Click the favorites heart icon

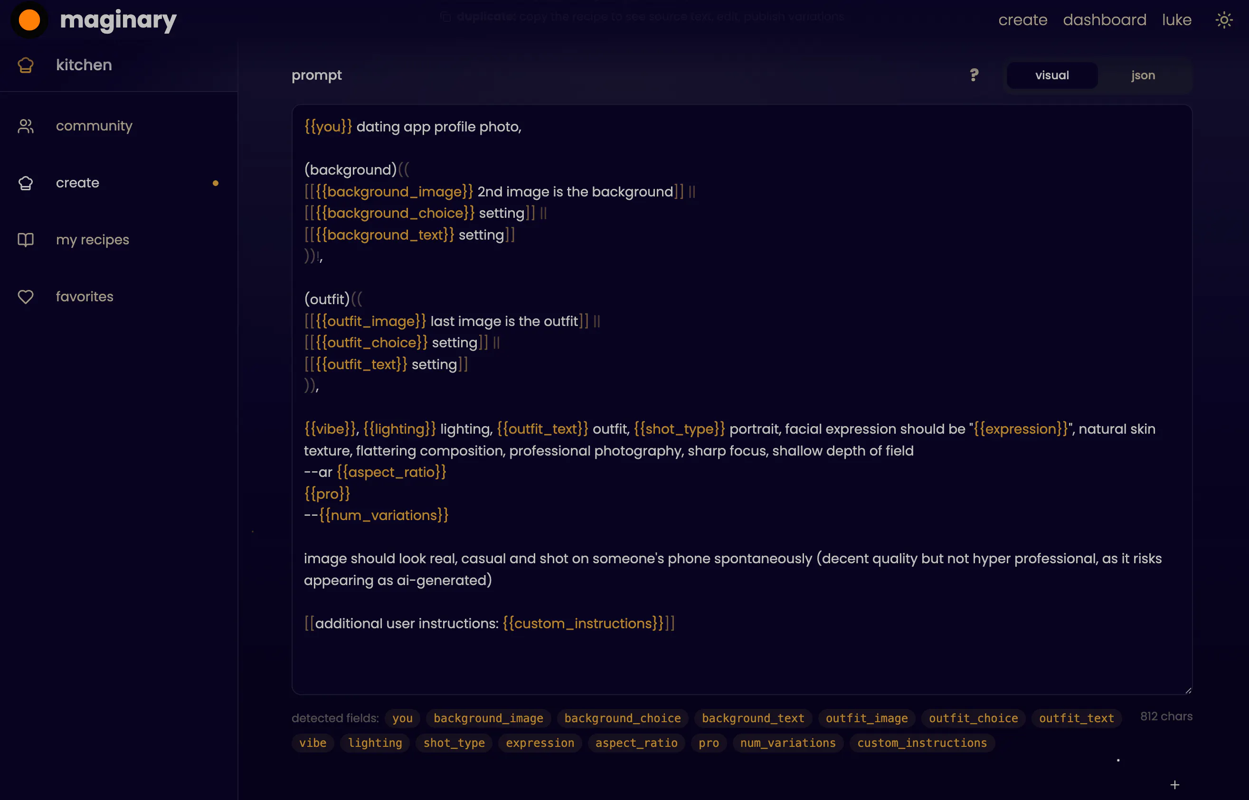tap(26, 297)
